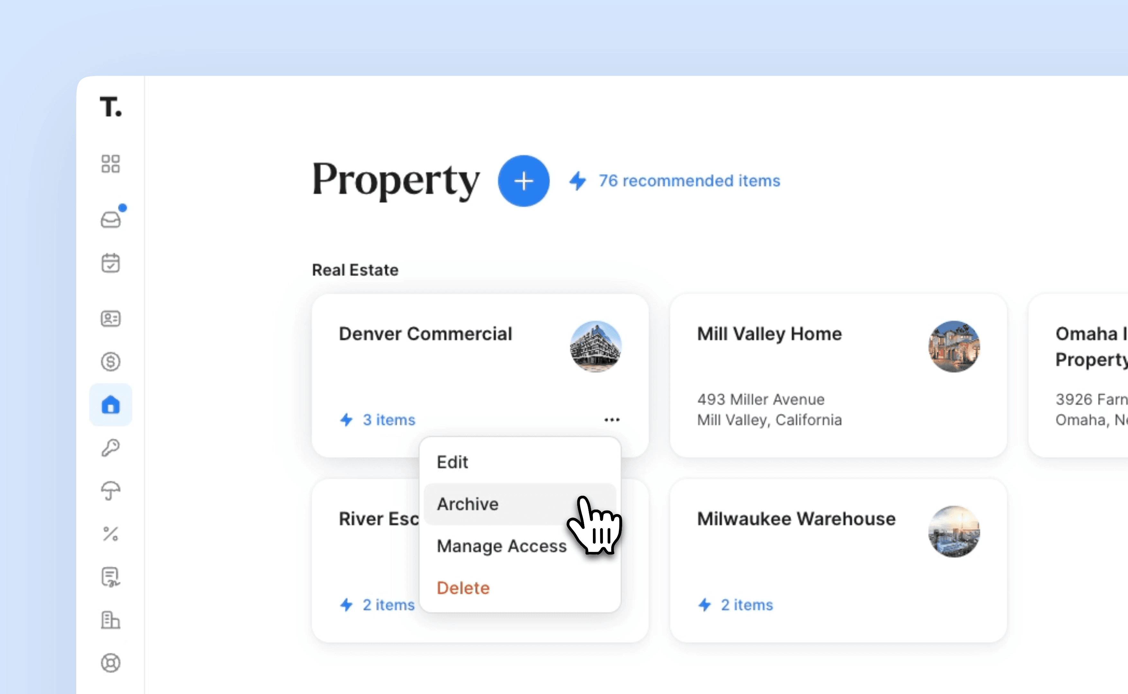
Task: Select the billing/dollar icon in sidebar
Action: pyautogui.click(x=111, y=361)
